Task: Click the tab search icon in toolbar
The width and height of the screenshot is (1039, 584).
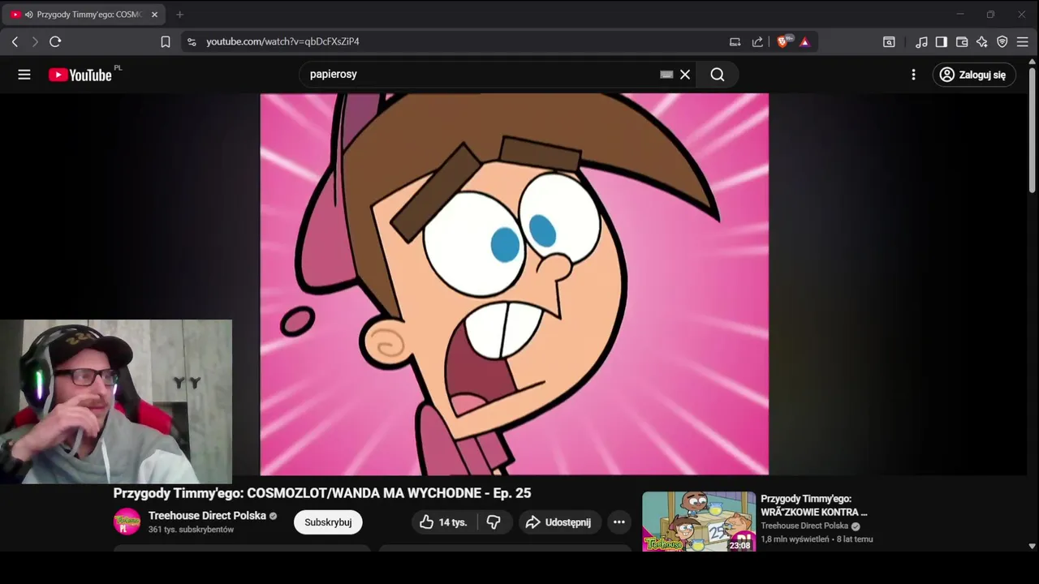Action: [x=889, y=41]
